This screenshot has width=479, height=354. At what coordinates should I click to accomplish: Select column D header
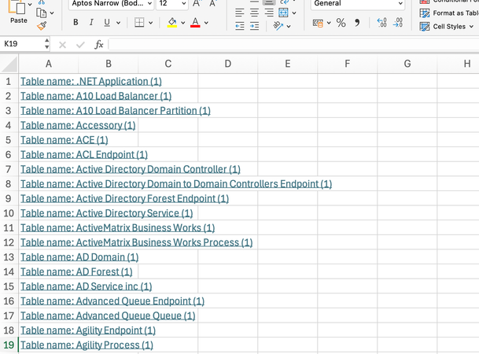(x=228, y=64)
